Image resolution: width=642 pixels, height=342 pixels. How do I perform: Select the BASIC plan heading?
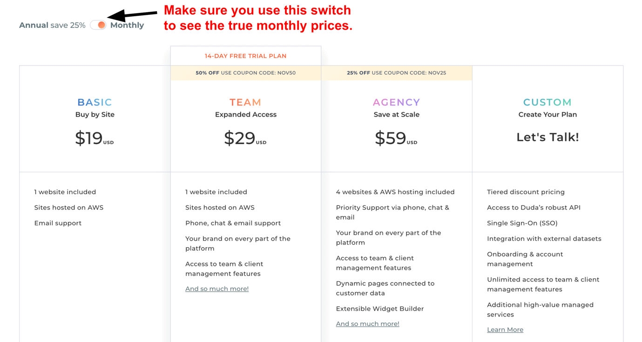pyautogui.click(x=95, y=102)
